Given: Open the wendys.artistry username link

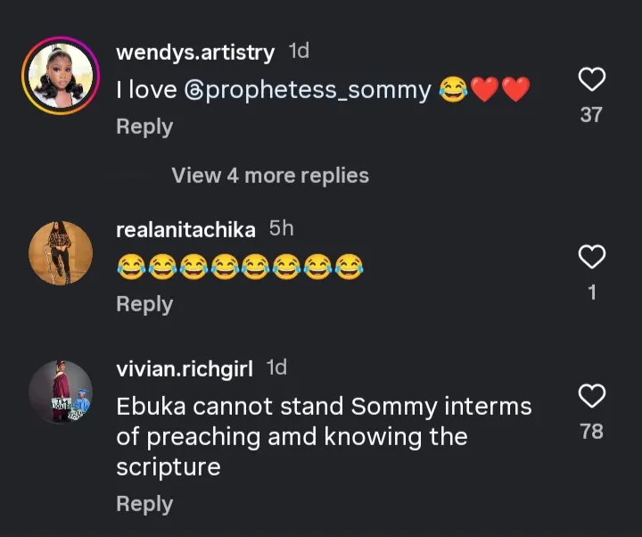Looking at the screenshot, I should (195, 53).
